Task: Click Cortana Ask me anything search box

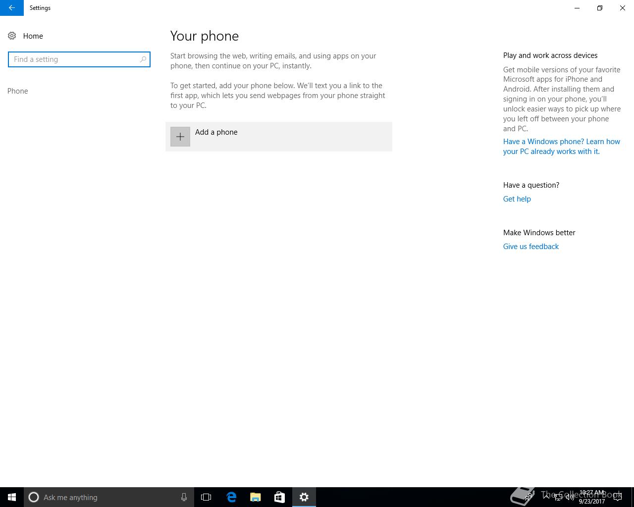Action: click(x=109, y=497)
